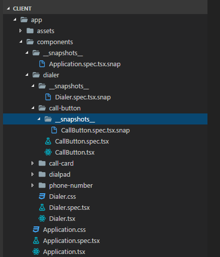Click the Dialer.spec.tsx flask icon

[42, 207]
